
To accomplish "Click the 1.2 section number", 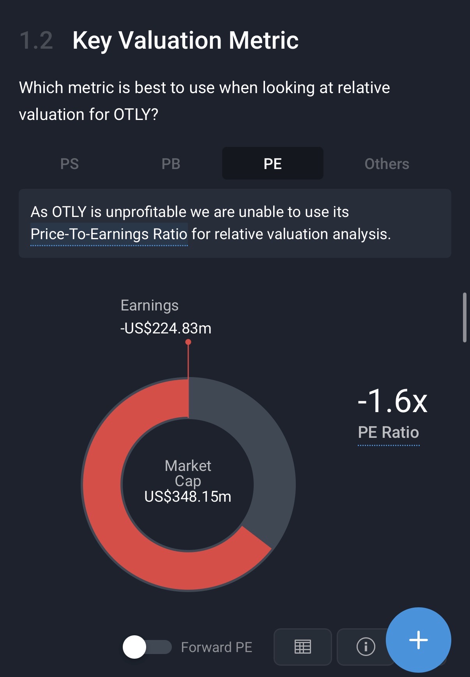I will tap(36, 41).
